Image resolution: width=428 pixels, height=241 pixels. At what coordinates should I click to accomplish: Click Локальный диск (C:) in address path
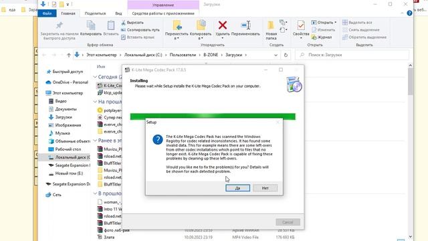pos(143,55)
